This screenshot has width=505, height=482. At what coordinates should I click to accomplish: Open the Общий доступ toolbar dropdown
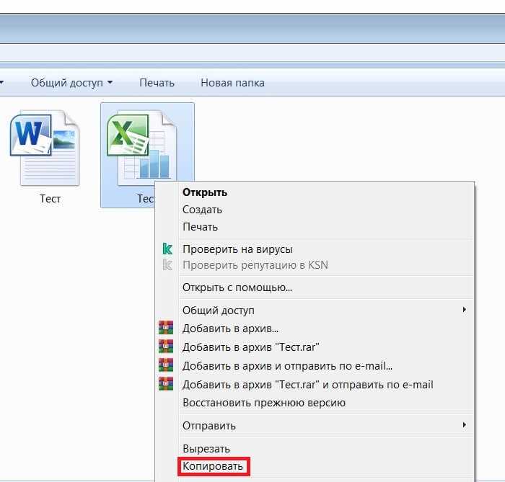click(72, 83)
